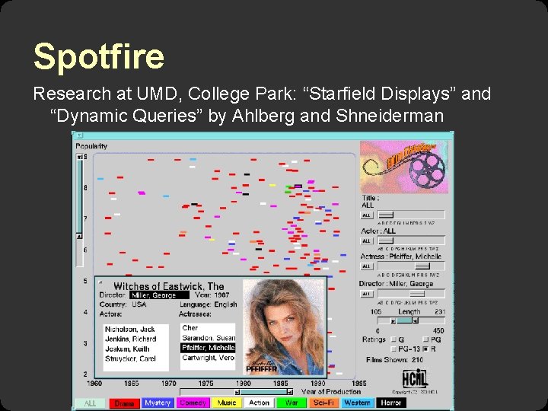Image resolution: width=548 pixels, height=411 pixels.
Task: Check the PG rating checkbox
Action: tap(425, 339)
